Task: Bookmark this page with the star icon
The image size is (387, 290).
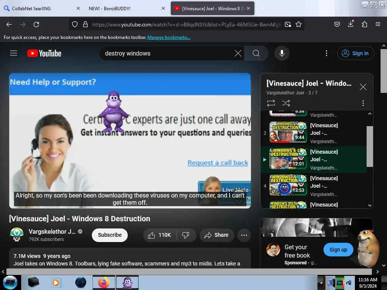Action: pyautogui.click(x=299, y=25)
